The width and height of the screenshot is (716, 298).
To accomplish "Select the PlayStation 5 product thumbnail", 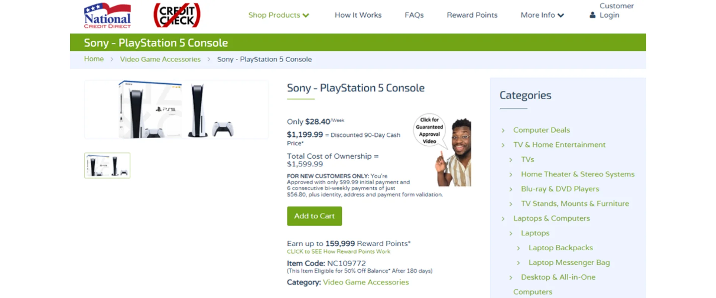I will tap(107, 165).
